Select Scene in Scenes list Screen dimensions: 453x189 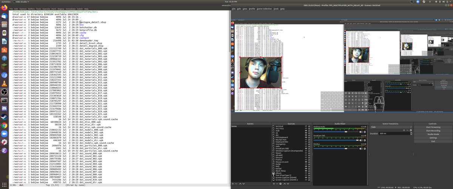click(251, 127)
